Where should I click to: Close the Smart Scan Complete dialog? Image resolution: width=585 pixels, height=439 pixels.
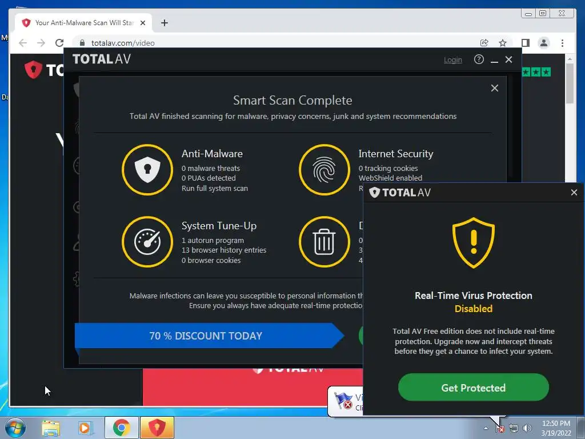pos(495,88)
